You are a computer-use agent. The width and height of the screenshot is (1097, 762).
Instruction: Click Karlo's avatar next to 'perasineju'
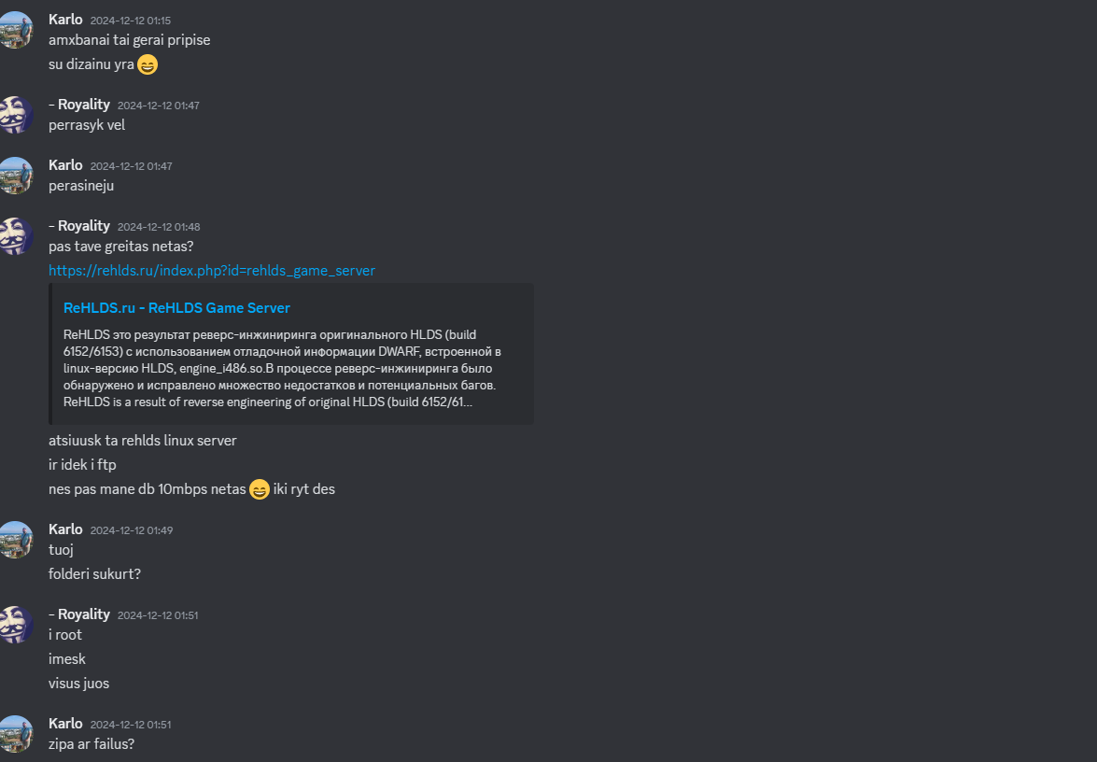tap(15, 176)
